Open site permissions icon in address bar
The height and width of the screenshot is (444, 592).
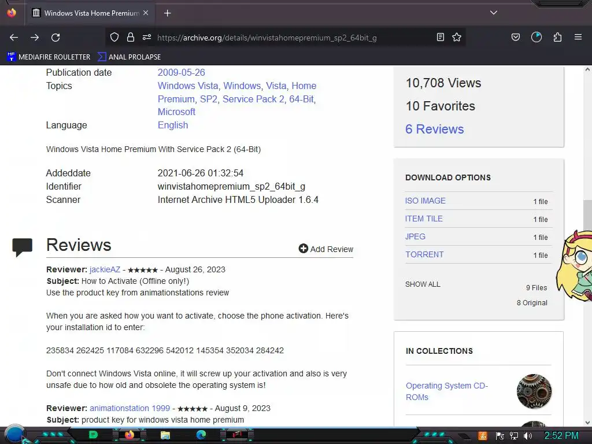click(x=147, y=37)
